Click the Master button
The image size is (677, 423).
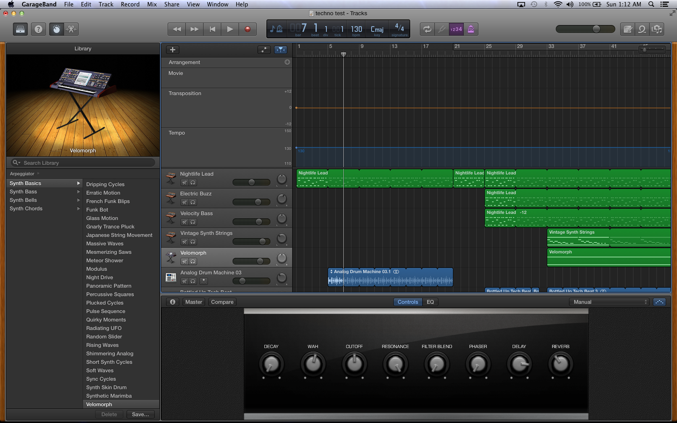click(x=194, y=302)
